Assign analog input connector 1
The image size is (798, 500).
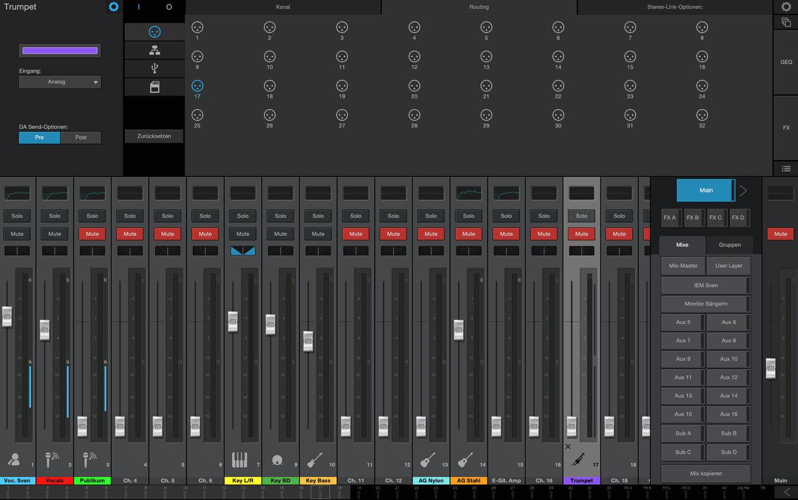coord(197,27)
